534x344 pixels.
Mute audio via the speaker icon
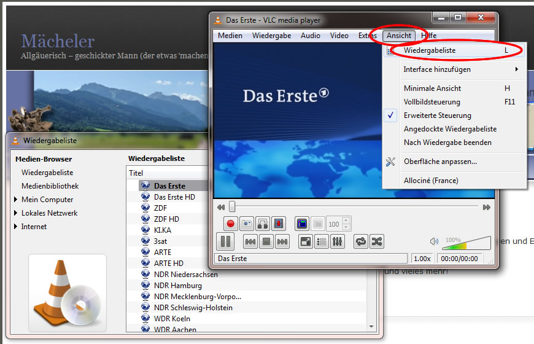point(435,241)
